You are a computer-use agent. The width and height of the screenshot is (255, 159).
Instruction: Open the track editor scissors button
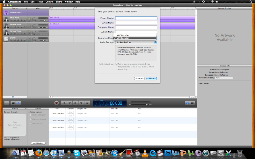point(18,103)
